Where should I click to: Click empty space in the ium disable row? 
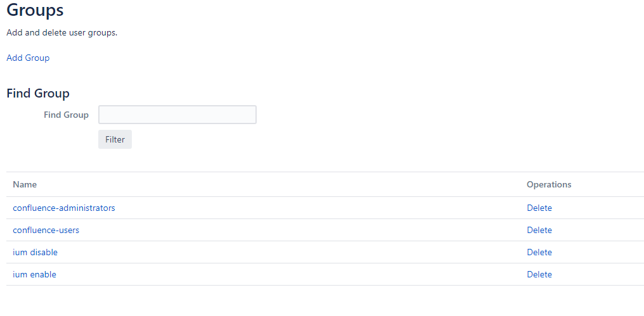click(x=285, y=252)
